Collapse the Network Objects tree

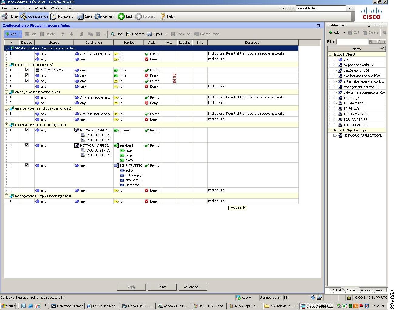click(330, 54)
